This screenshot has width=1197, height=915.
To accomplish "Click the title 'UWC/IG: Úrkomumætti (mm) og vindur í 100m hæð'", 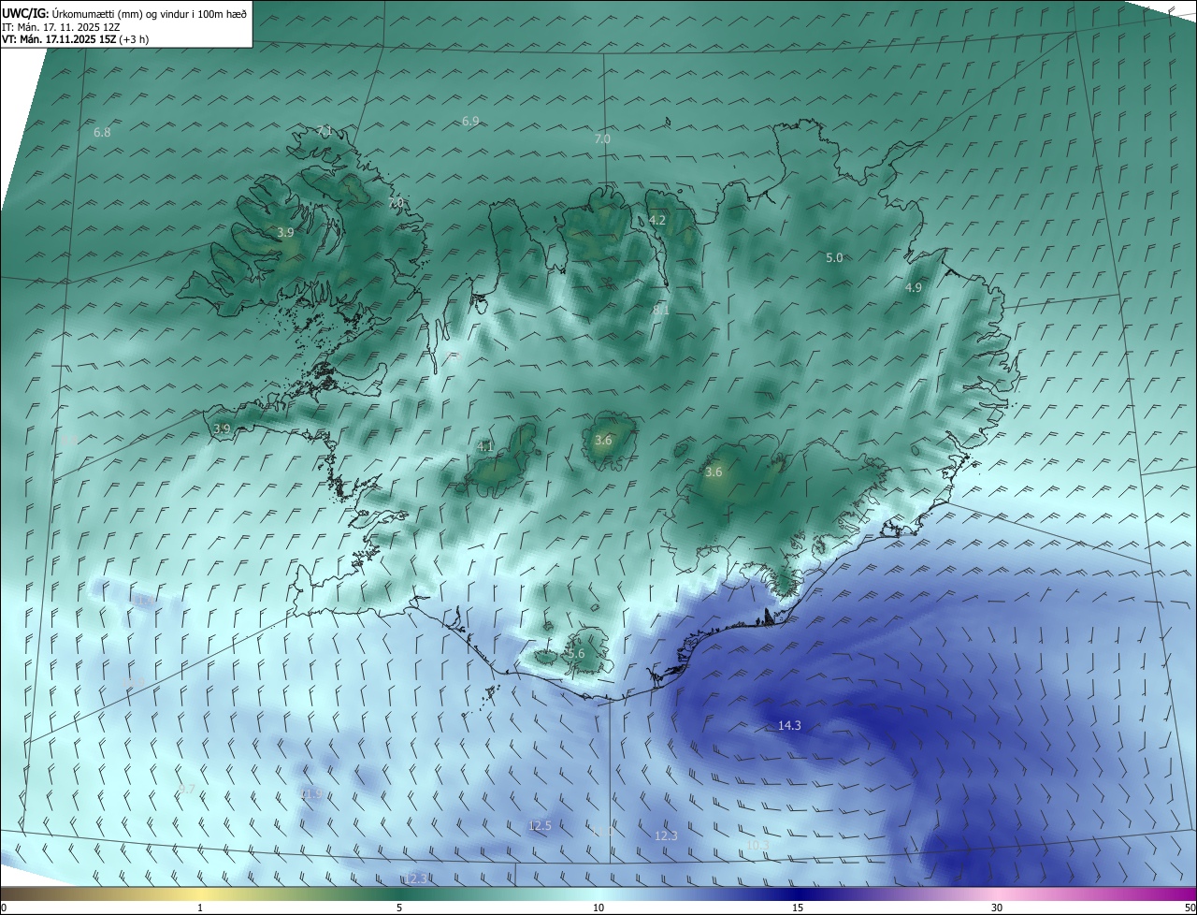I will [x=123, y=12].
